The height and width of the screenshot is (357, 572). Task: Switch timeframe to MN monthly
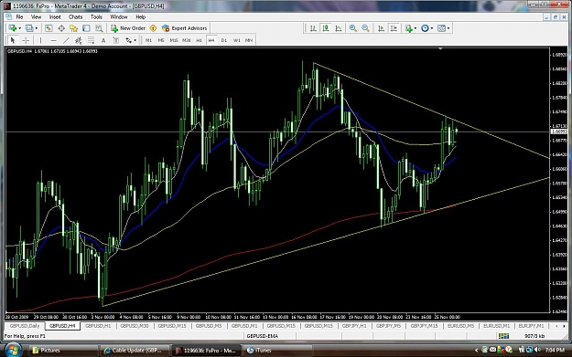click(x=249, y=40)
